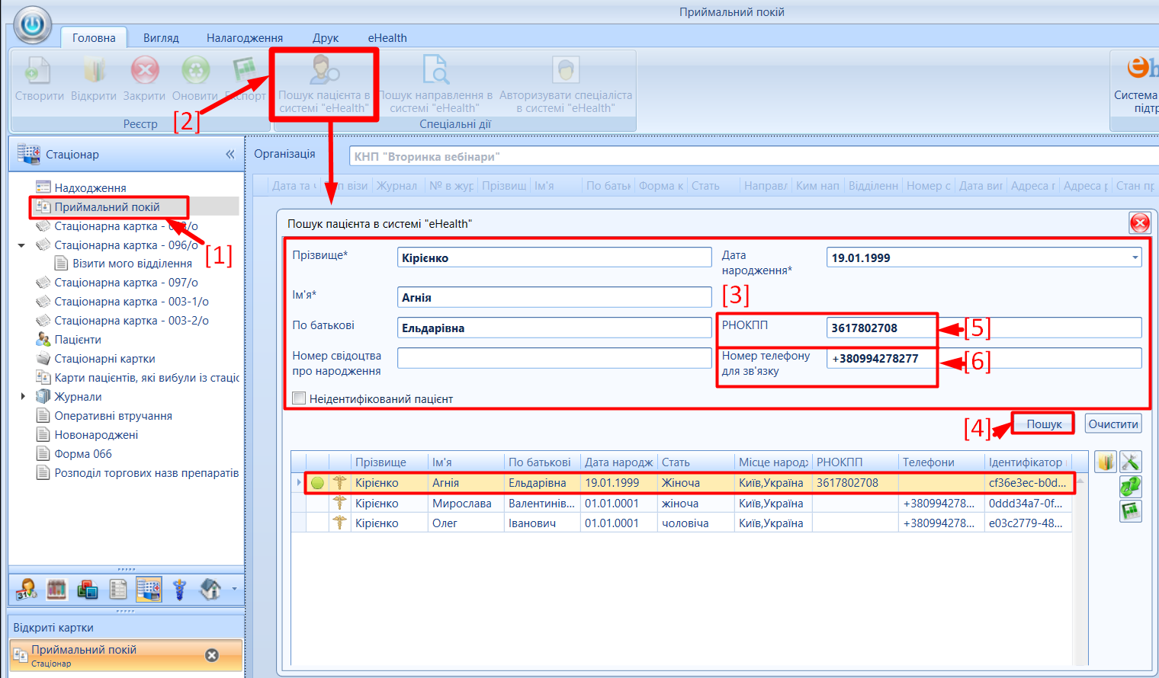The image size is (1159, 678).
Task: Click Номер телефону для зв'язку field
Action: pyautogui.click(x=984, y=358)
